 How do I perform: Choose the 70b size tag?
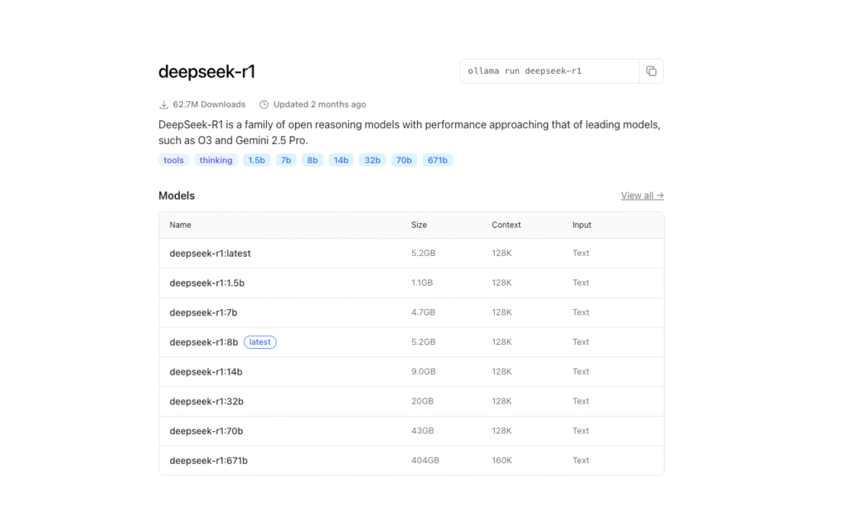coord(404,160)
